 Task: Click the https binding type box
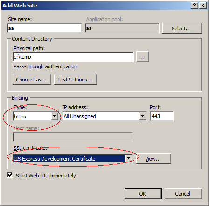[x=32, y=117]
